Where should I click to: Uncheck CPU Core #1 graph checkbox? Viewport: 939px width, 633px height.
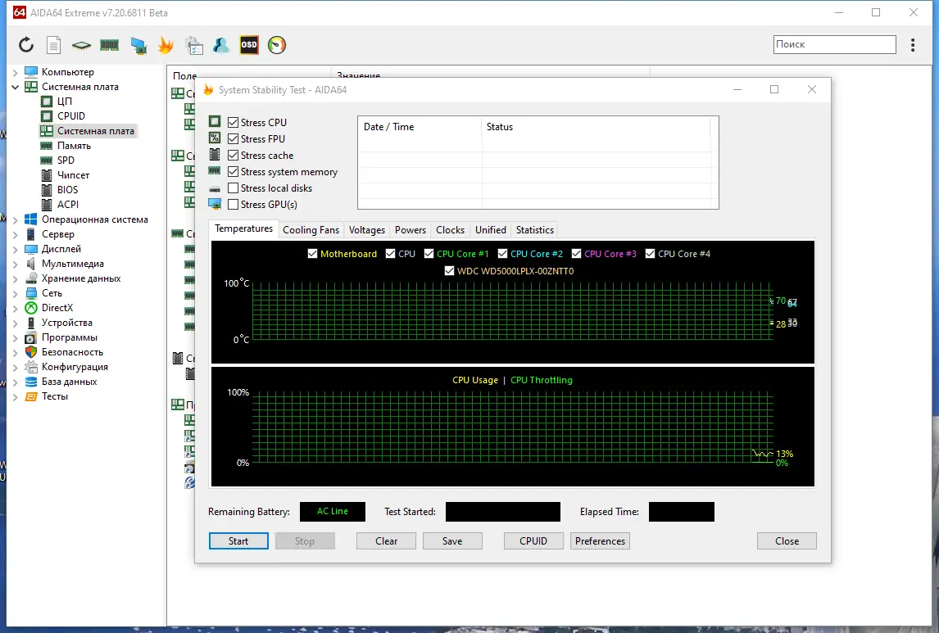[429, 254]
